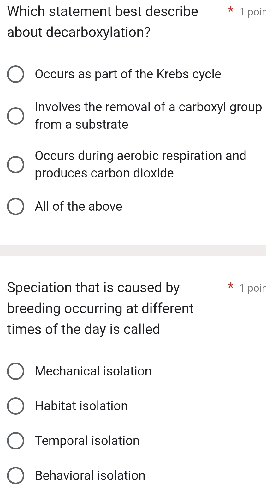
Task: Select Habitat isolation as your answer
Action: coord(16,406)
